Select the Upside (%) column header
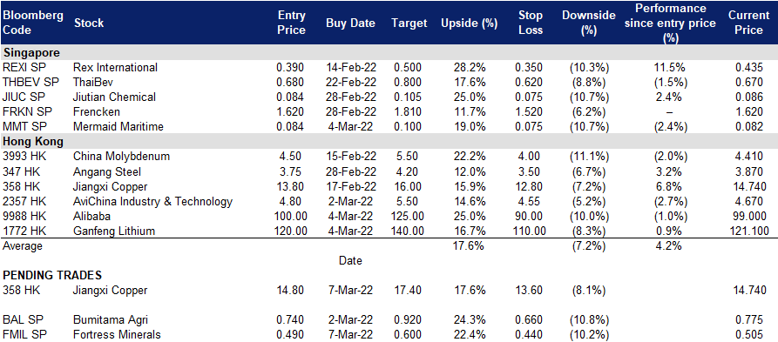Viewport: 778px width, 342px height. click(x=469, y=23)
